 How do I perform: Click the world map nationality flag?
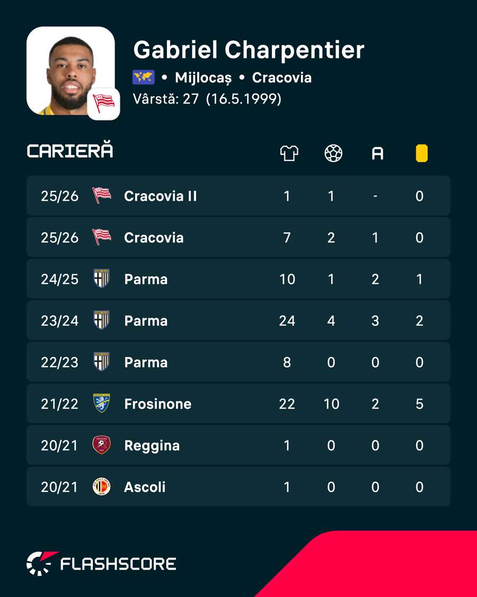click(x=144, y=77)
